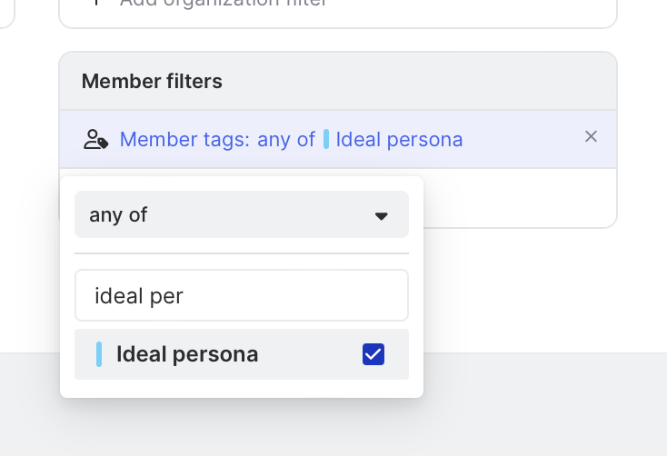Click the tag search field containing "ideal per"
This screenshot has height=456, width=667.
tap(241, 295)
